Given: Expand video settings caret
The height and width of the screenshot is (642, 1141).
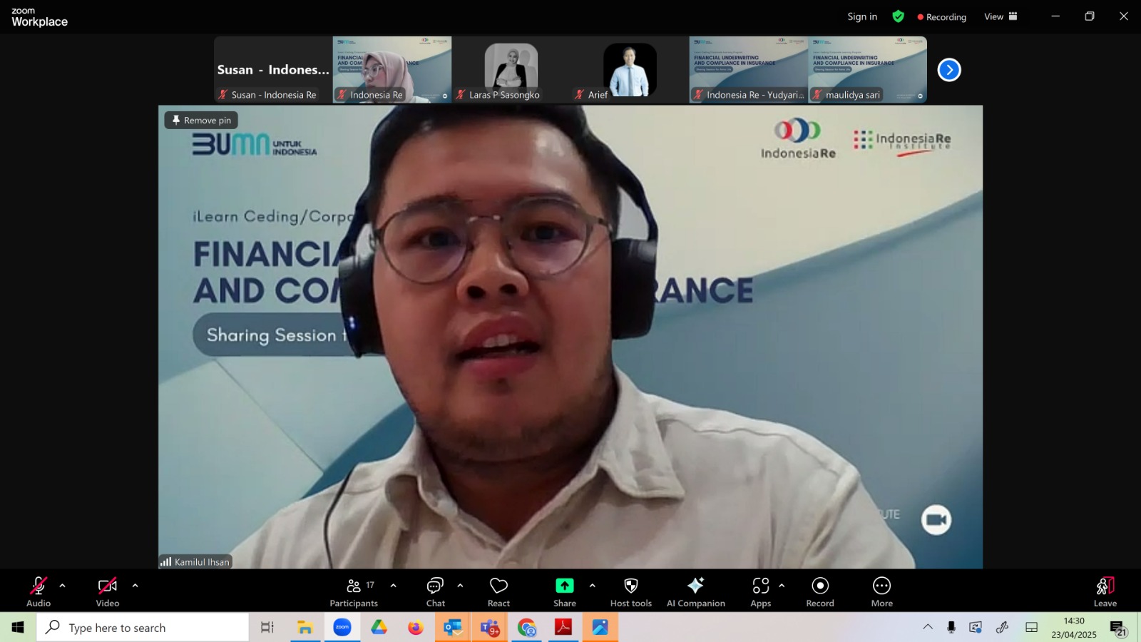Looking at the screenshot, I should (135, 586).
